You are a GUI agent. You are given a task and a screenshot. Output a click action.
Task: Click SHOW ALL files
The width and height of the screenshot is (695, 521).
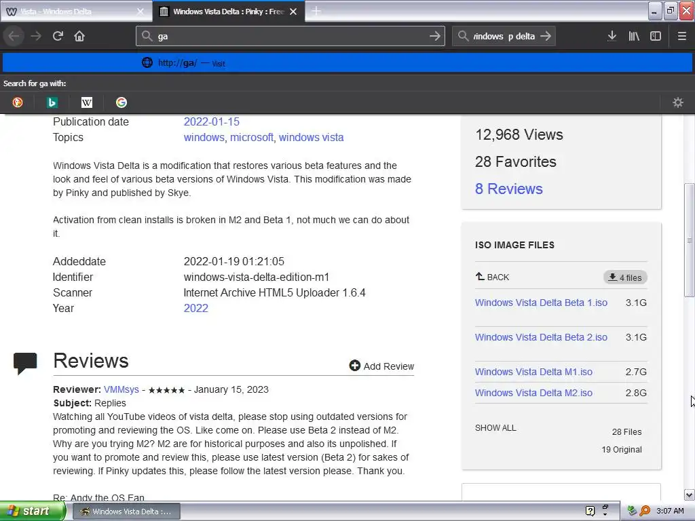click(x=495, y=428)
